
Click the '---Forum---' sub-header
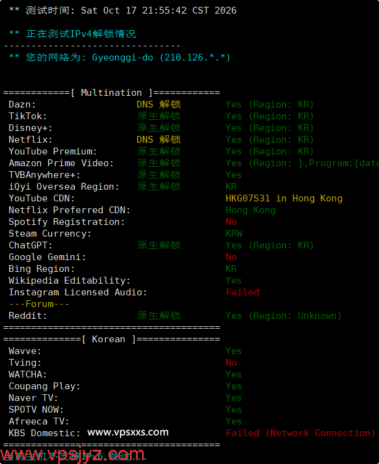point(39,304)
